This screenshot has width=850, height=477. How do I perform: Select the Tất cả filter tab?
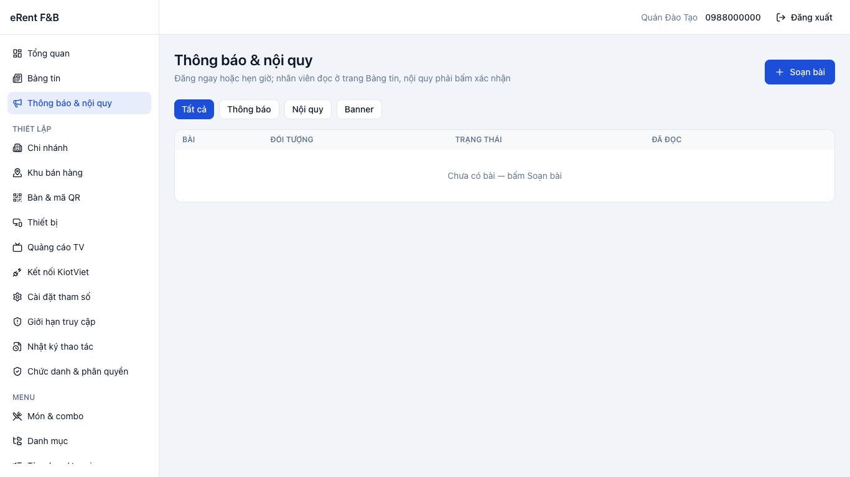194,109
